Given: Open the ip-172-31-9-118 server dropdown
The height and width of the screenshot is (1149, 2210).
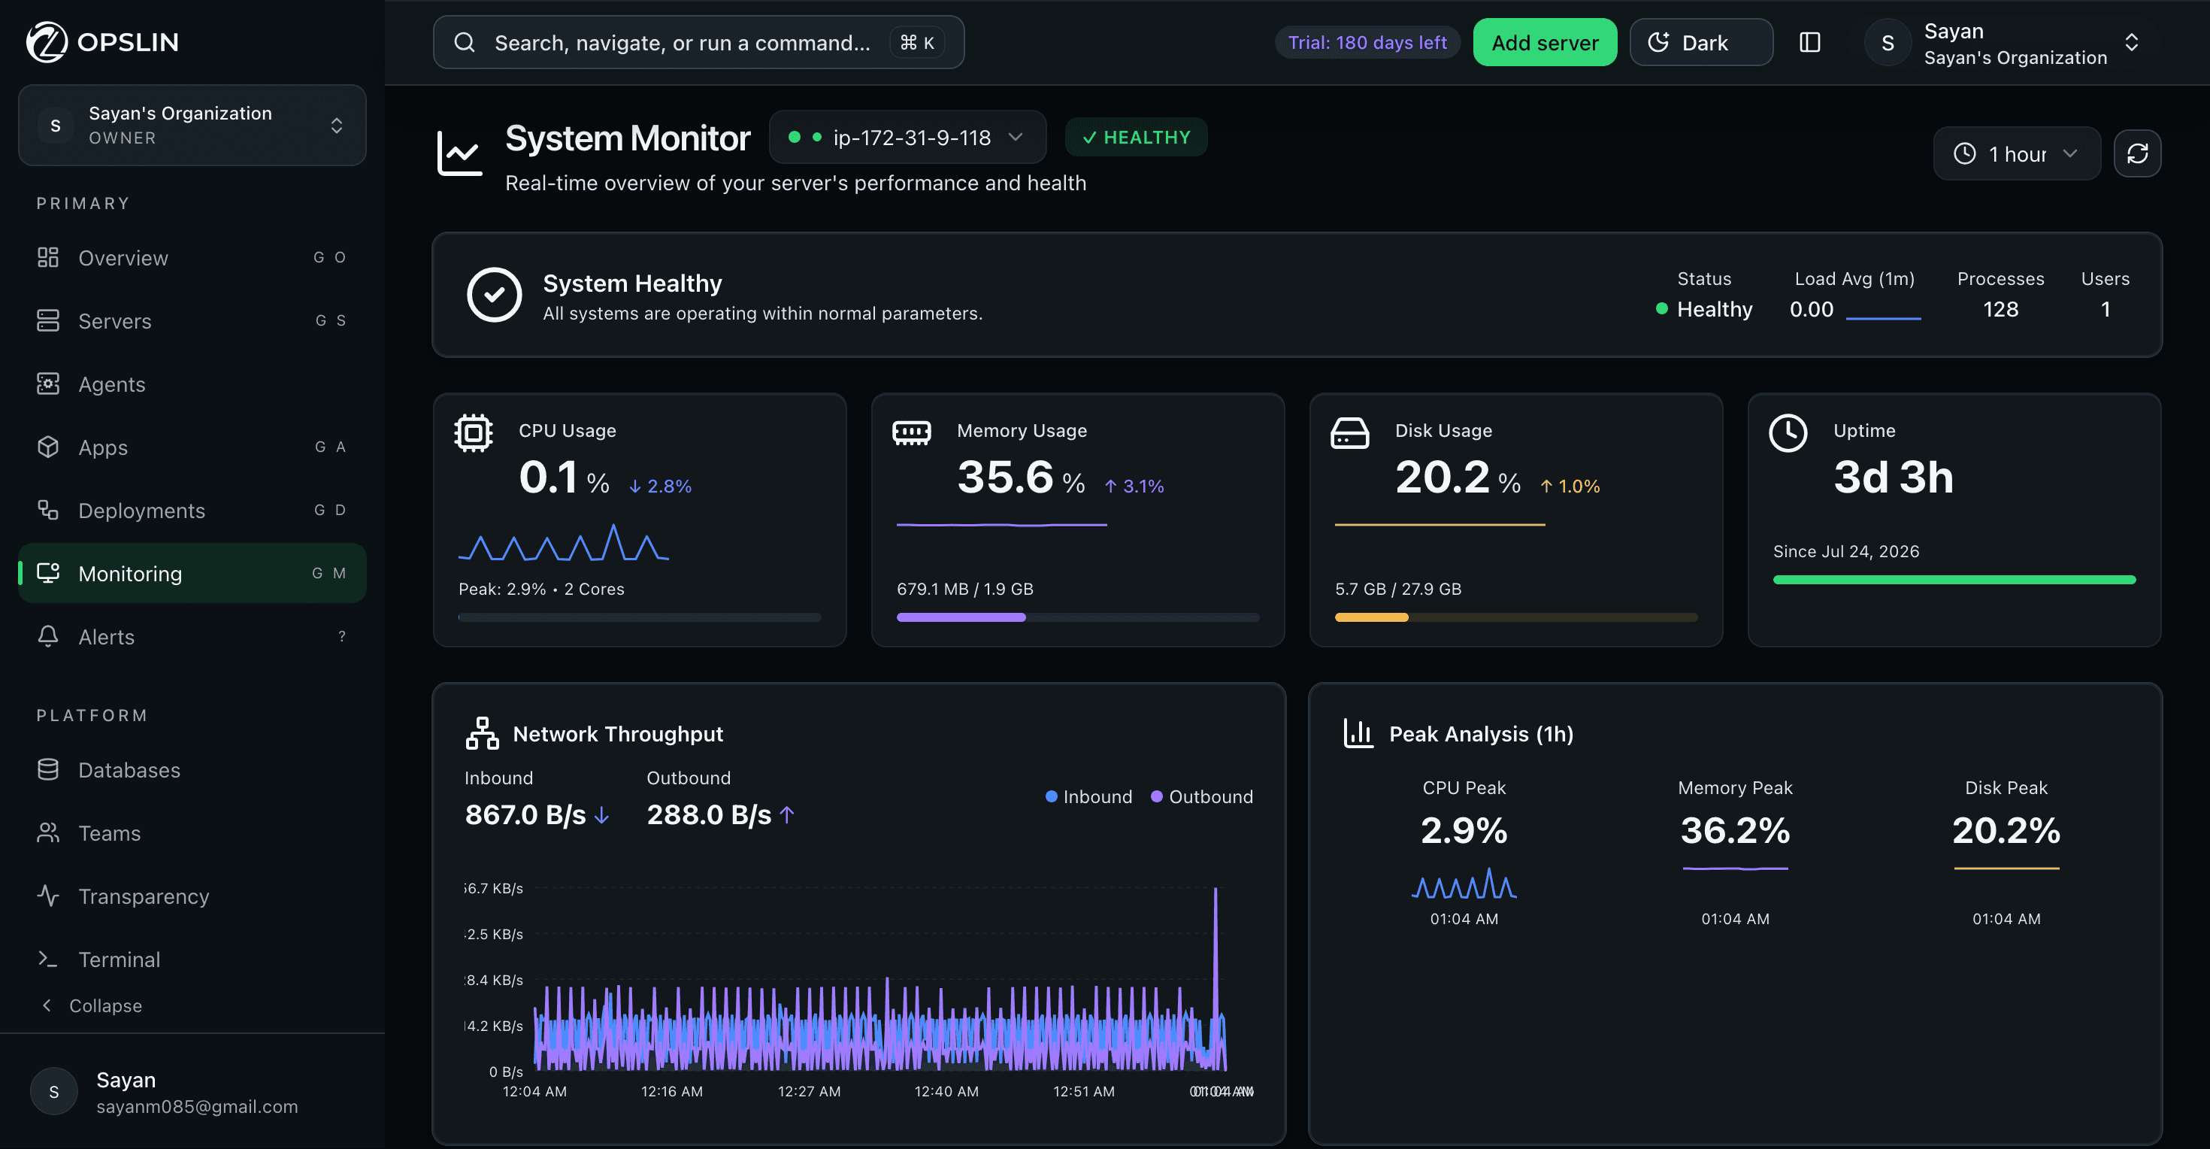Looking at the screenshot, I should [x=908, y=138].
